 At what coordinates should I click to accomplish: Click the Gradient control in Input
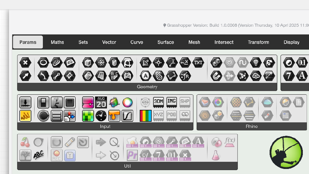88,102
